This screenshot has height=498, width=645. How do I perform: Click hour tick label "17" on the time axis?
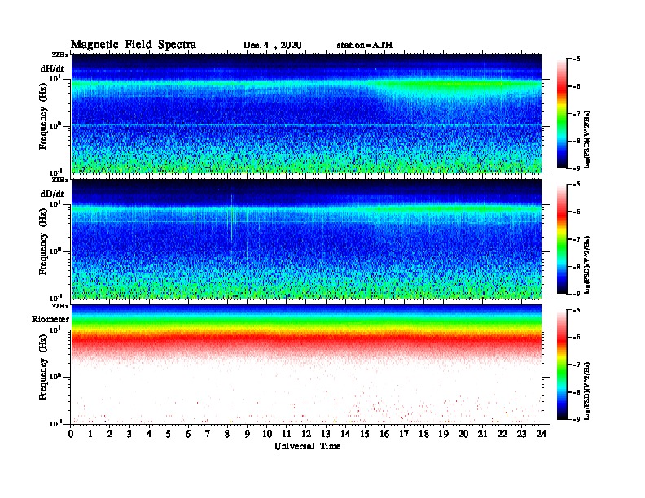(404, 434)
